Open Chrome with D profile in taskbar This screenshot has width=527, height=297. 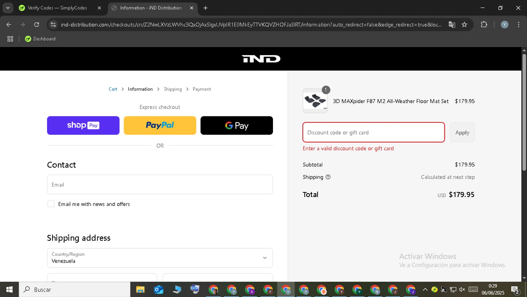(250, 290)
